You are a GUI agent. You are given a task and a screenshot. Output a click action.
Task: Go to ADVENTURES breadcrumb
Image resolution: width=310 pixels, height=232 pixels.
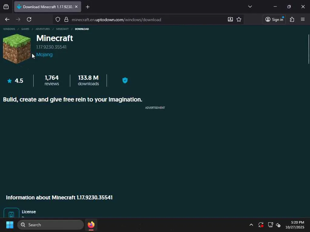42,29
